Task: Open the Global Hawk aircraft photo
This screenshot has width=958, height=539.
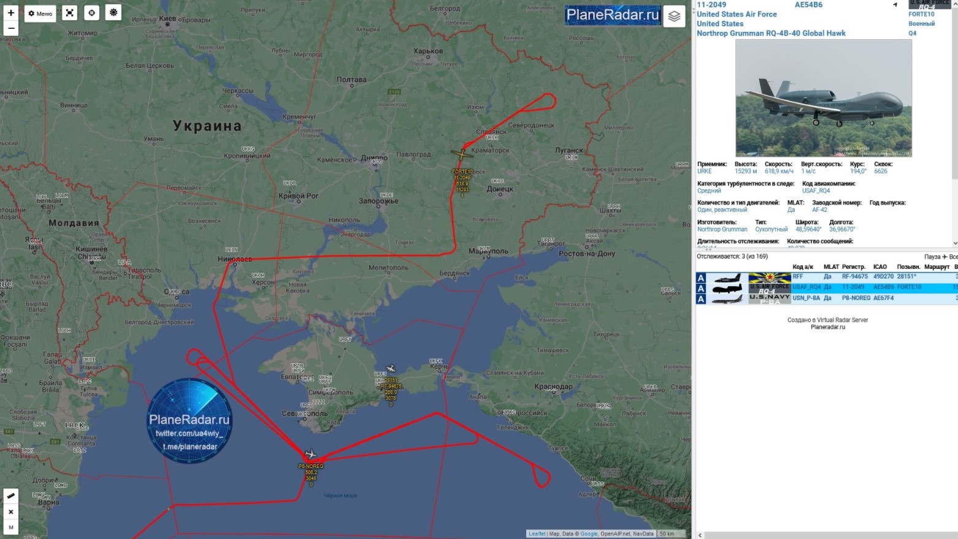Action: coord(823,98)
